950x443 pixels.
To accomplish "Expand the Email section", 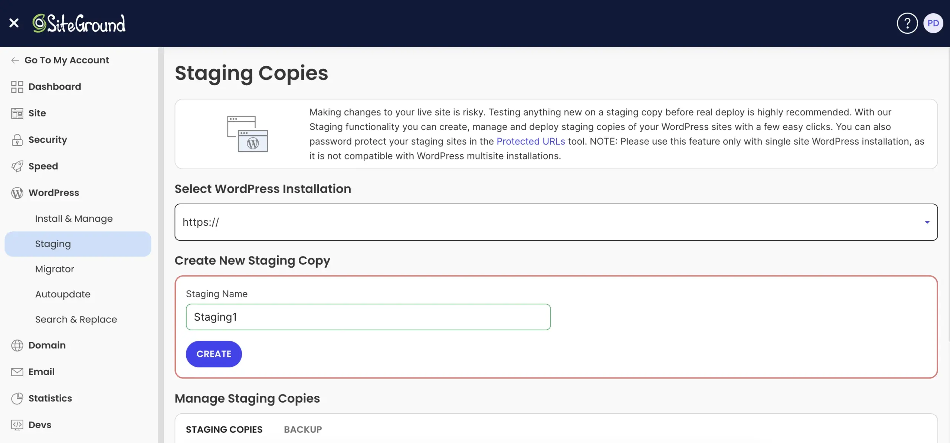I will coord(42,372).
